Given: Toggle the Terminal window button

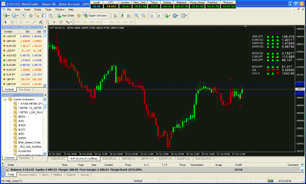Looking at the screenshot, I should click(44, 16).
